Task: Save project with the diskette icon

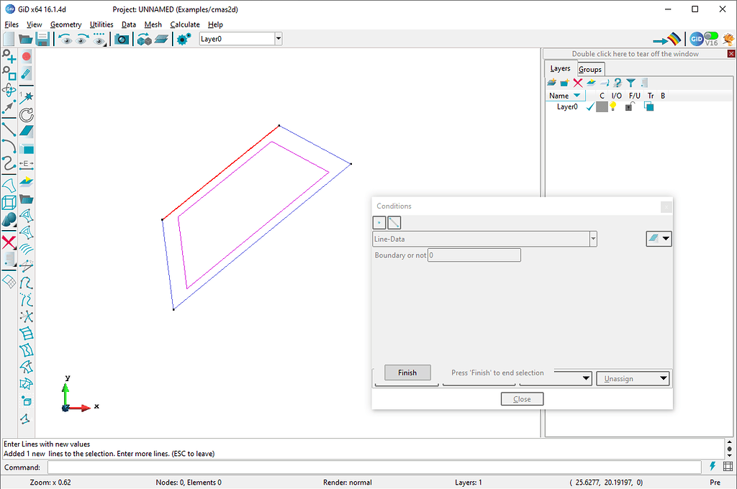Action: [42, 39]
